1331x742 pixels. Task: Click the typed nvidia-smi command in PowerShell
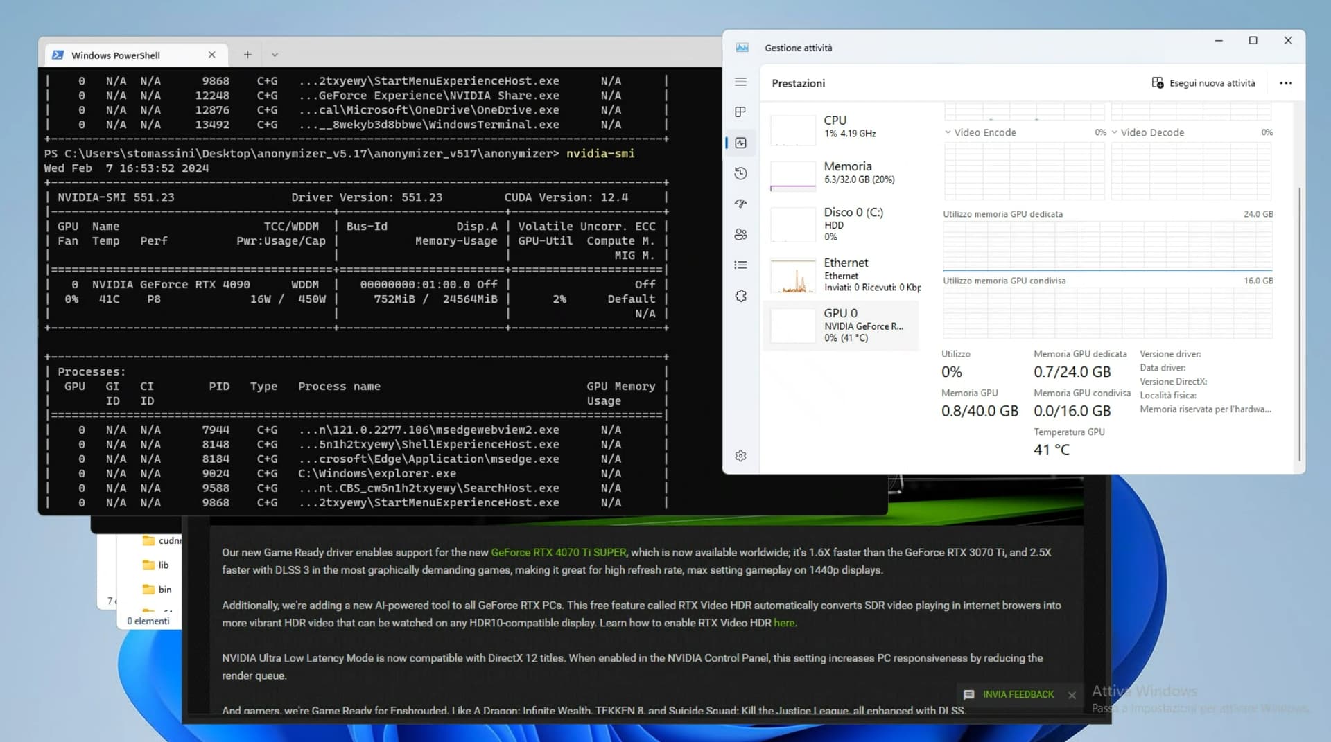pyautogui.click(x=600, y=154)
